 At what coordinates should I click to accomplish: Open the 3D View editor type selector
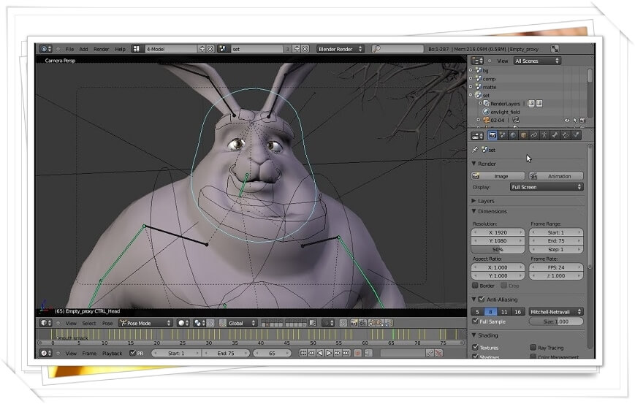(x=46, y=323)
